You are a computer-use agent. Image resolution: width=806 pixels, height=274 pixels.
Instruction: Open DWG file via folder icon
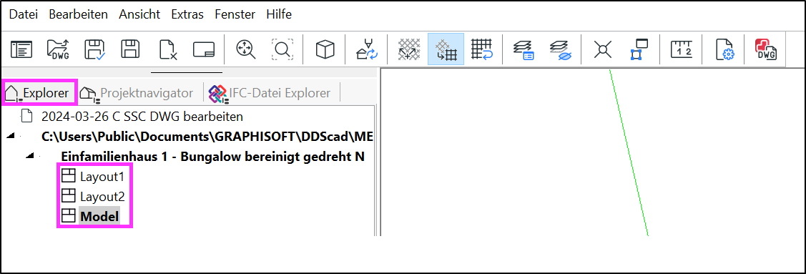(x=58, y=49)
